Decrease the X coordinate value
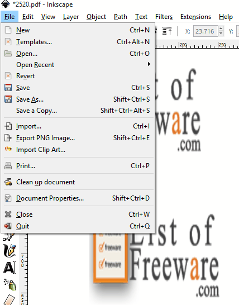Viewport: 239px width, 305px height. point(221,34)
